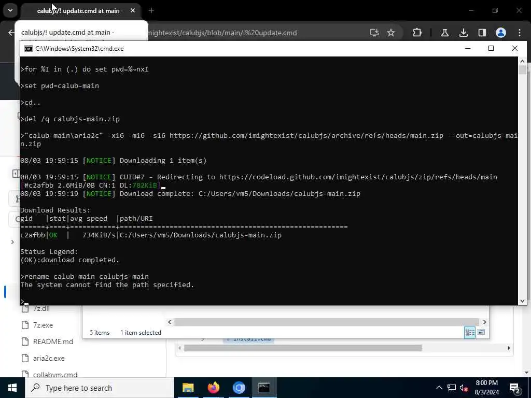Open the Chrome downloads icon

point(463,33)
